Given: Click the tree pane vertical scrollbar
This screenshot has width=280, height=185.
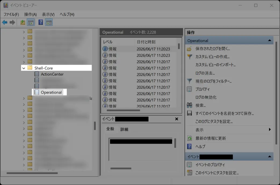Looking at the screenshot, I should click(x=95, y=126).
